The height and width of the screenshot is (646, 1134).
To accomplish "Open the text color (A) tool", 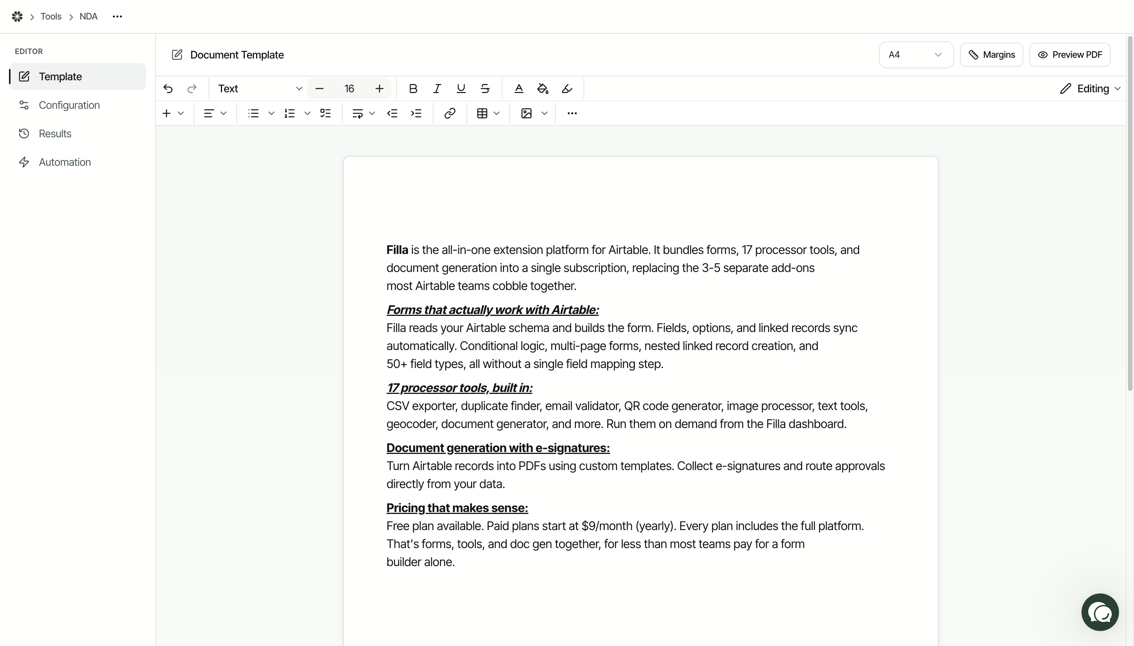I will [519, 89].
